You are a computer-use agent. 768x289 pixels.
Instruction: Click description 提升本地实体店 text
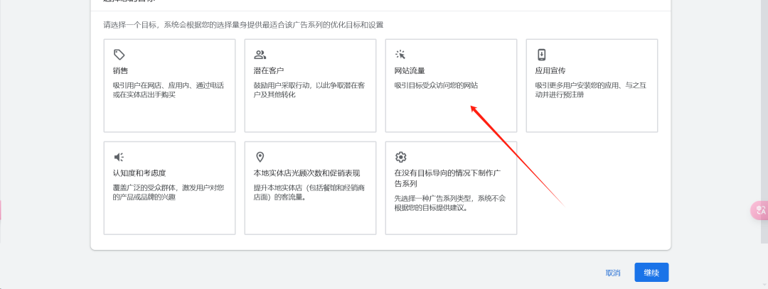click(308, 192)
